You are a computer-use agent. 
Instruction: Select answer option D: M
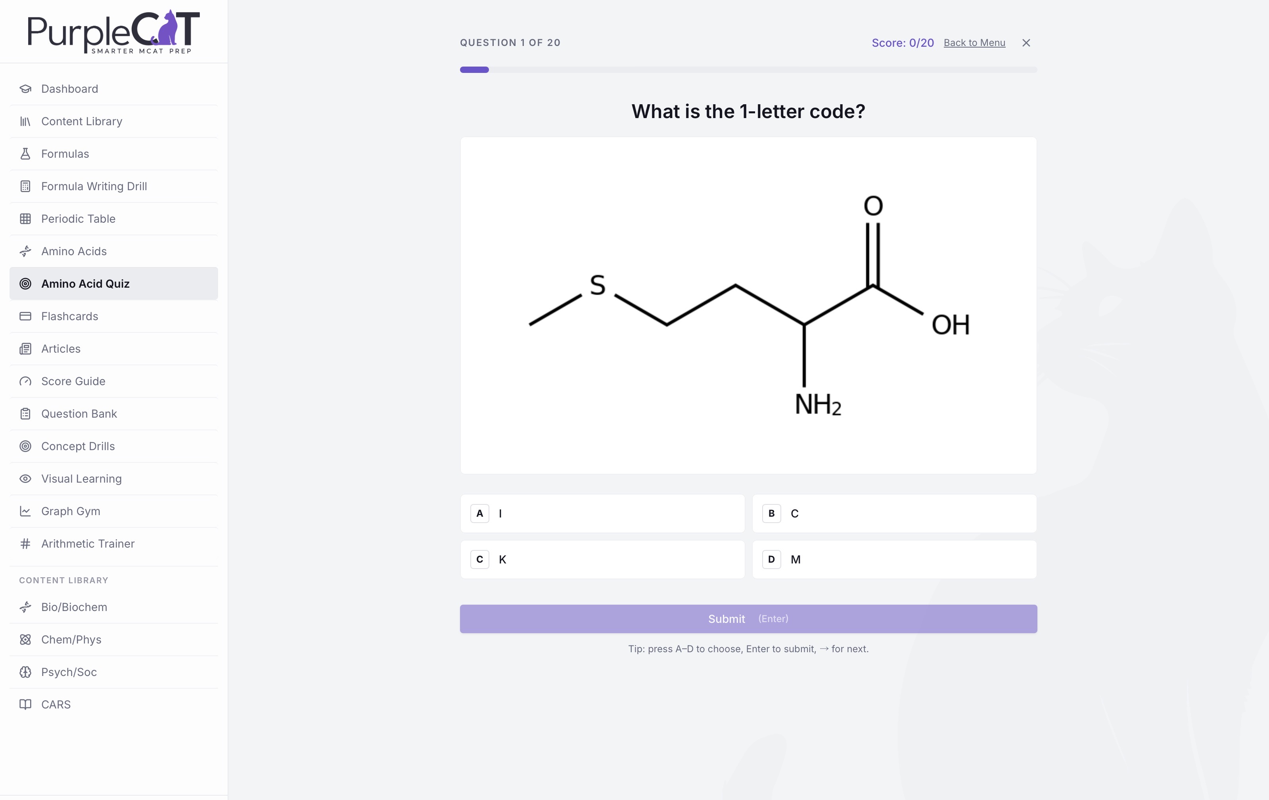tap(894, 559)
